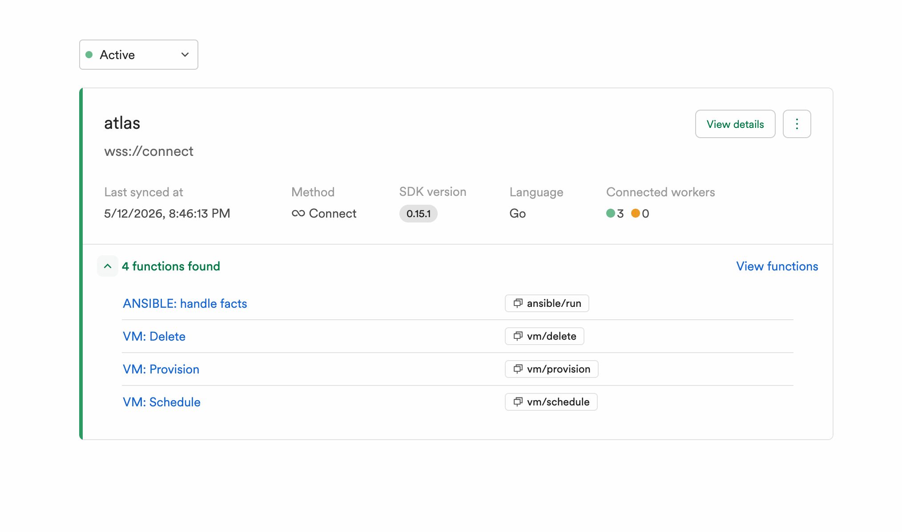The image size is (902, 532).
Task: Click the 4 functions found label
Action: pyautogui.click(x=171, y=266)
